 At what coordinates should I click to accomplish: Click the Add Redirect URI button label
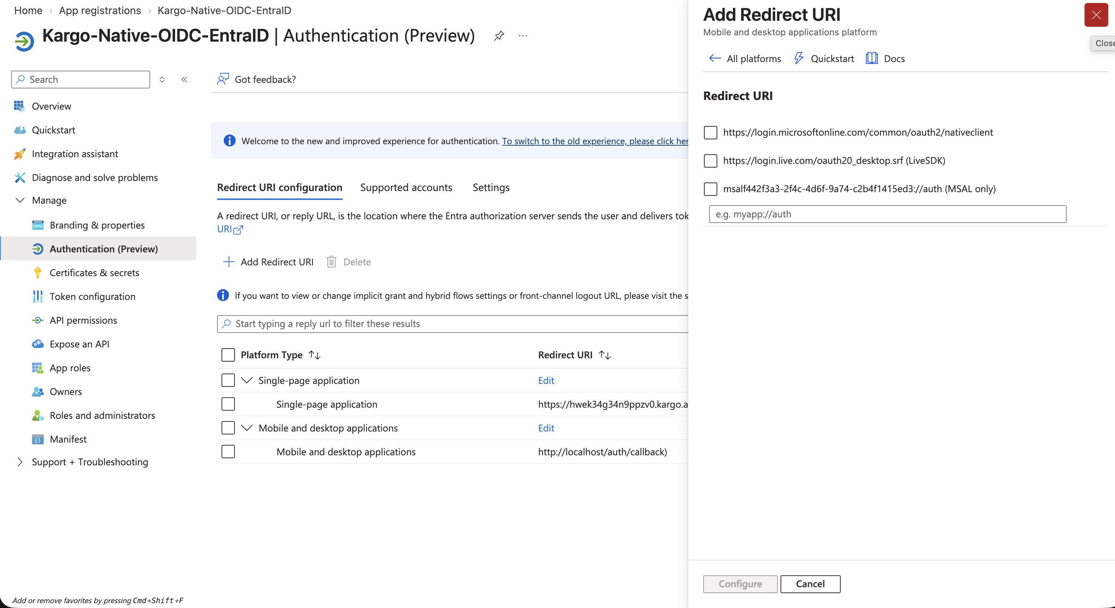pos(277,262)
